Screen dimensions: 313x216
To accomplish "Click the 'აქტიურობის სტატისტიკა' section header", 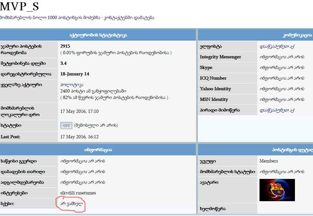I will (98, 35).
